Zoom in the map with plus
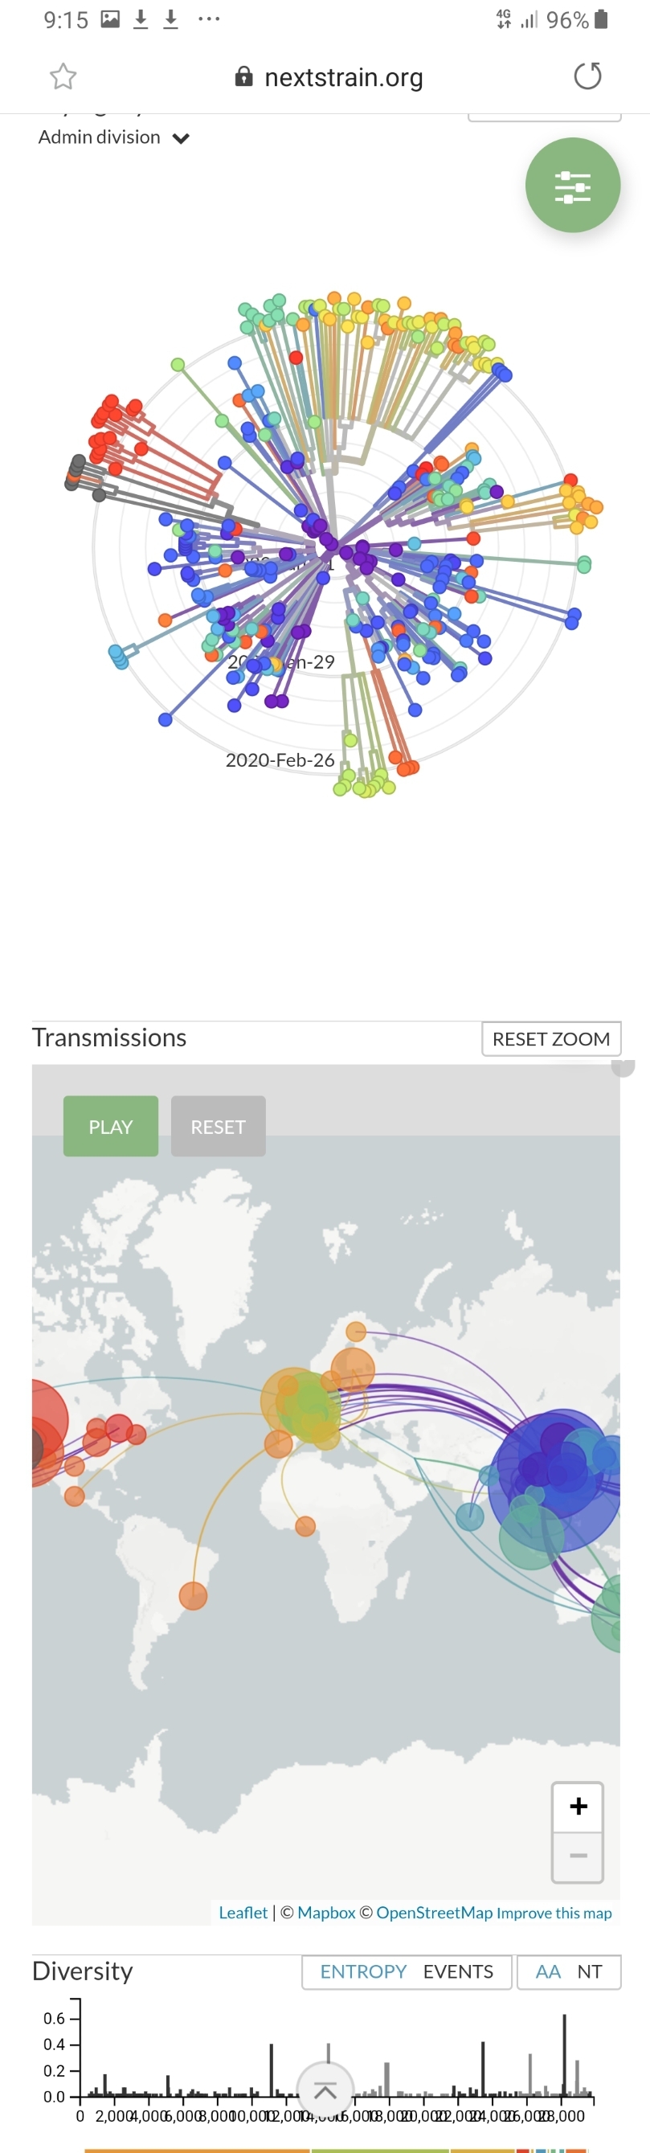 (578, 1806)
